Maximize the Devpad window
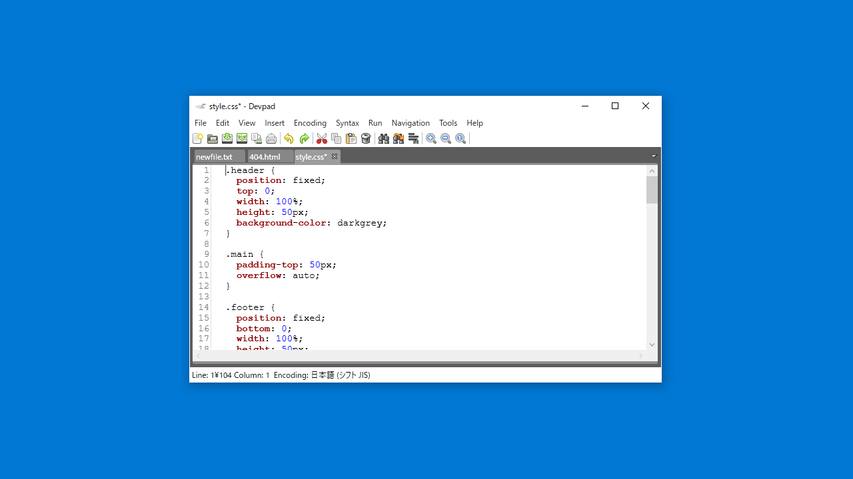This screenshot has height=479, width=853. (615, 106)
